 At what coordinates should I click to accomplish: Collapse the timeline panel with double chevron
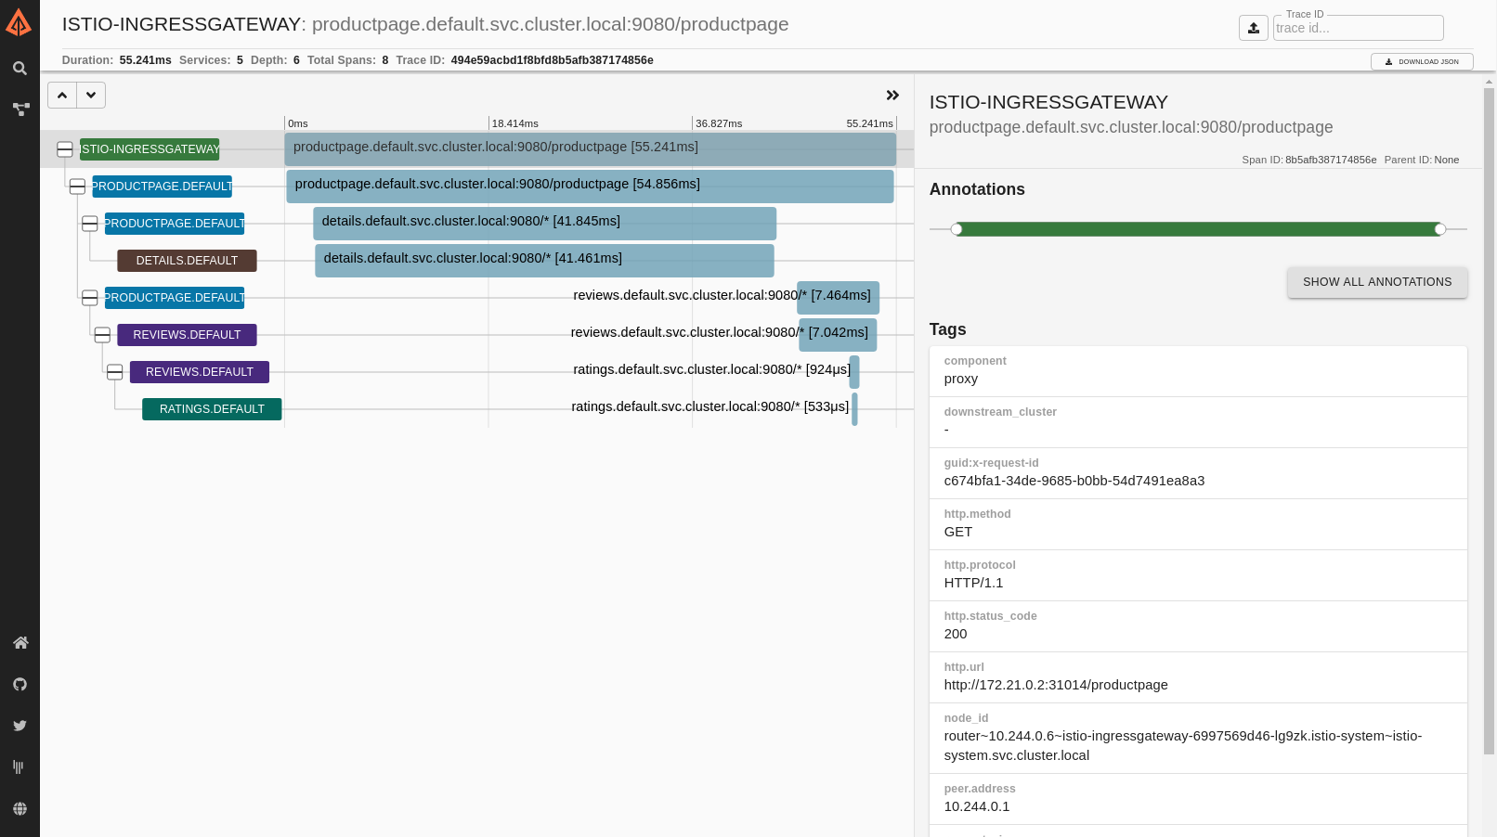tap(892, 95)
